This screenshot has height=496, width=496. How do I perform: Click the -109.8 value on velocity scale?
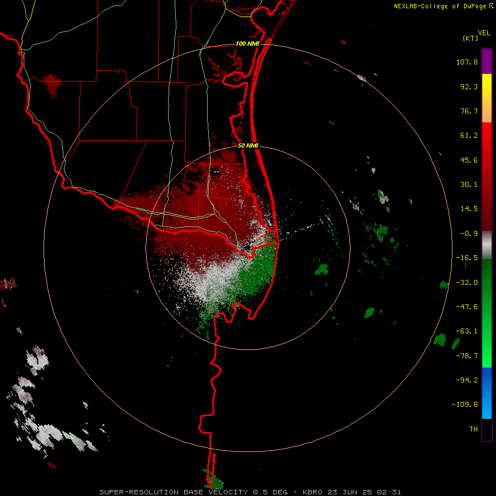pos(465,405)
